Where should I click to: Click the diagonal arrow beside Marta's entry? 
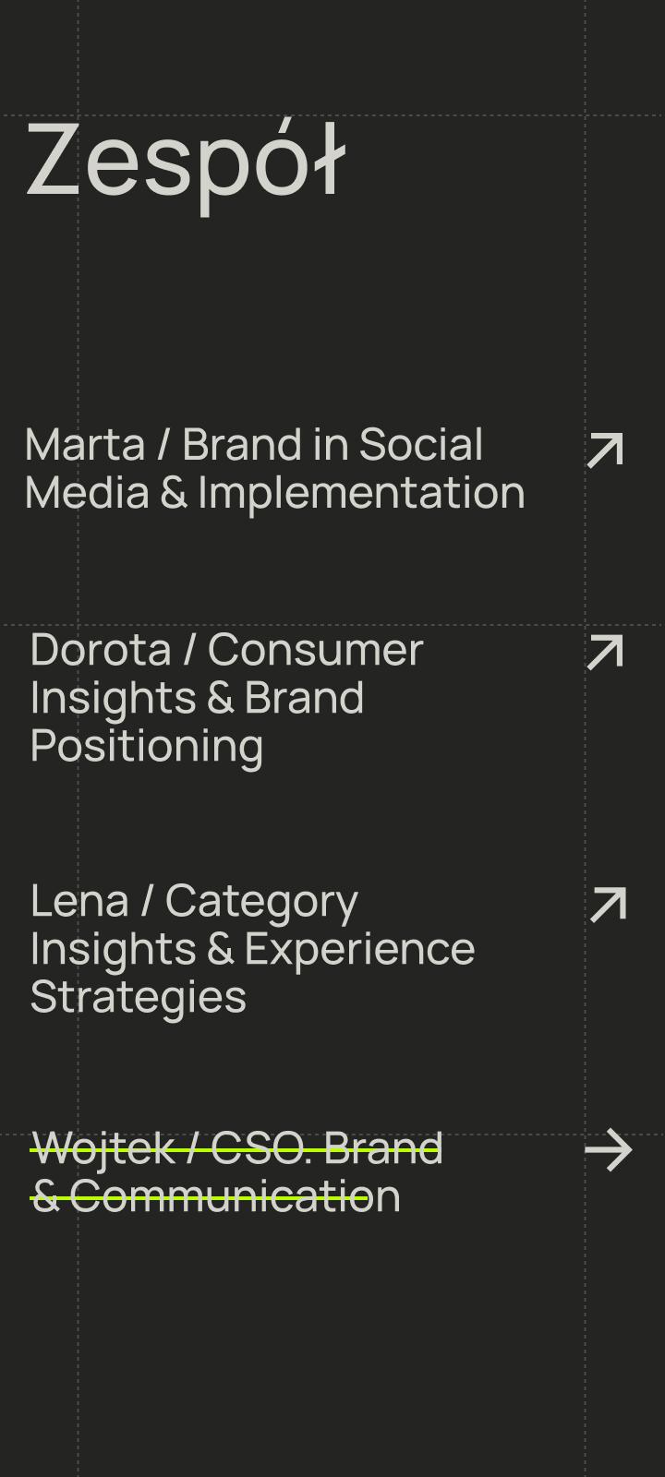click(x=606, y=450)
